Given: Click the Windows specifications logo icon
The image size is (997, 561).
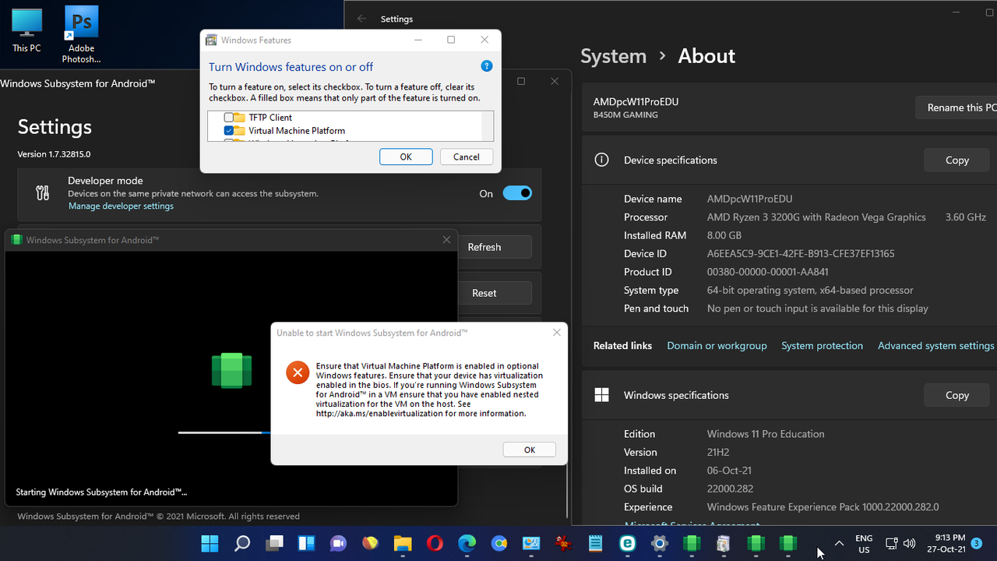Looking at the screenshot, I should click(x=601, y=395).
